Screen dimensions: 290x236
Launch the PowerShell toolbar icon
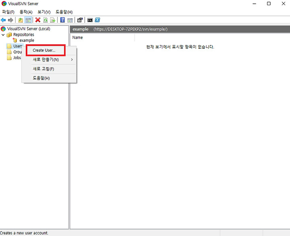(x=97, y=20)
